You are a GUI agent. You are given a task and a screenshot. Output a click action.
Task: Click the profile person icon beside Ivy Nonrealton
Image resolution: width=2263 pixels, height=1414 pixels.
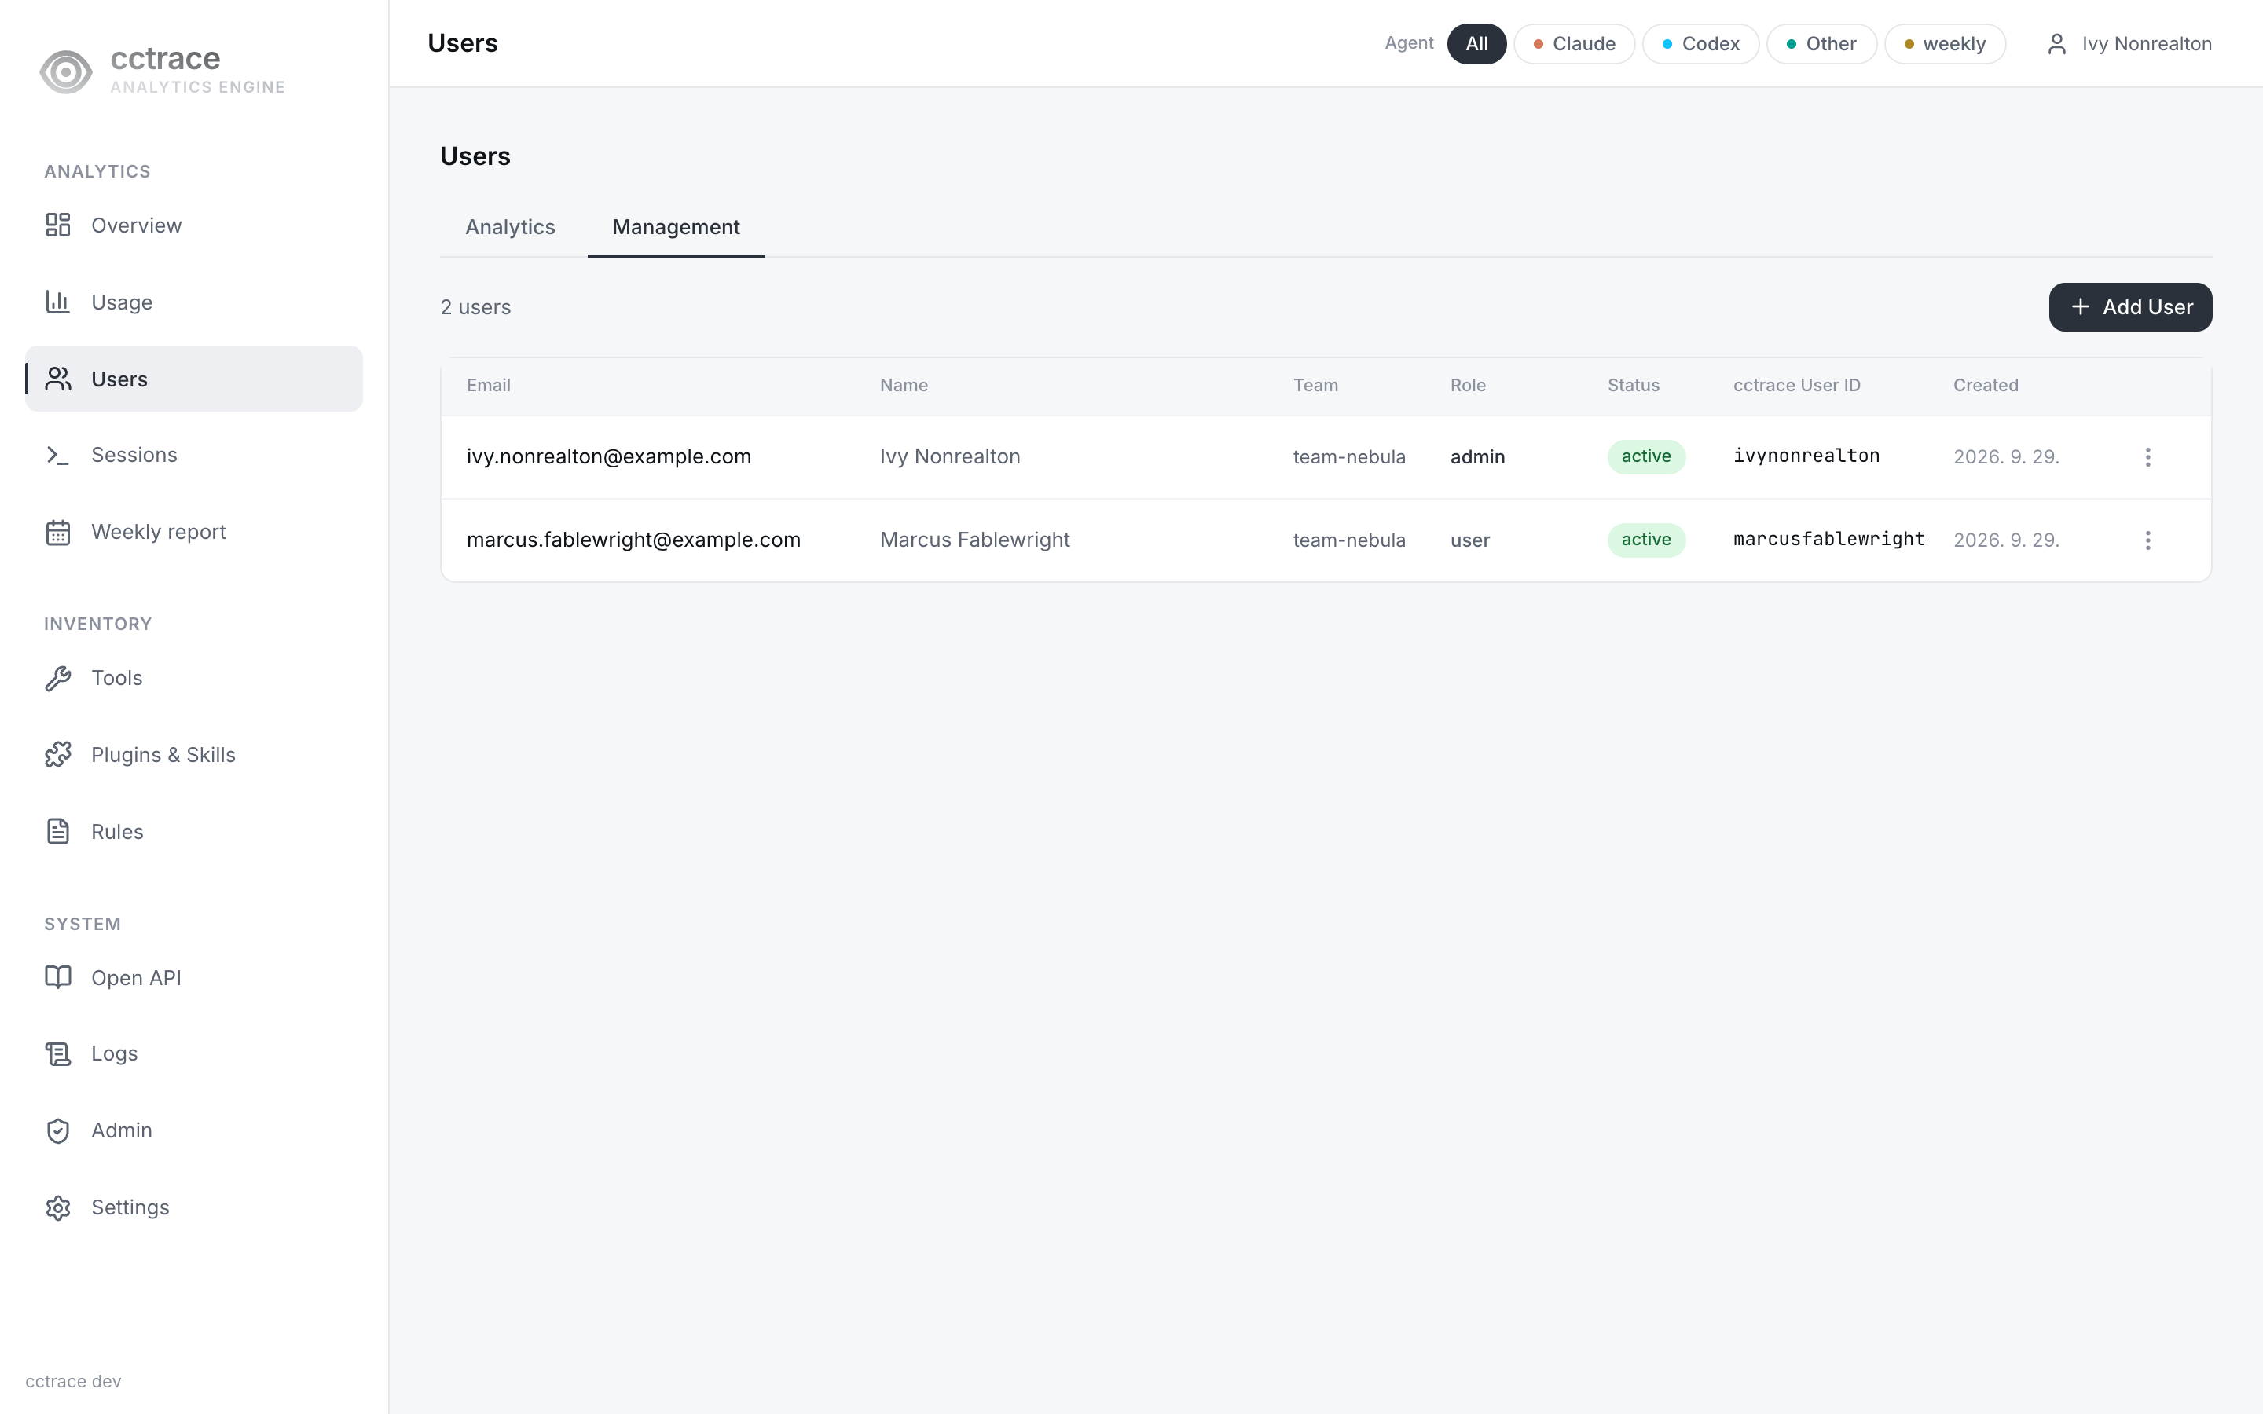[x=2056, y=44]
